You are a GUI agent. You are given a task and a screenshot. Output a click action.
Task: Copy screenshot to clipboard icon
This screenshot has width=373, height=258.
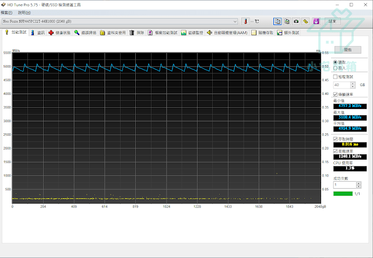287,22
